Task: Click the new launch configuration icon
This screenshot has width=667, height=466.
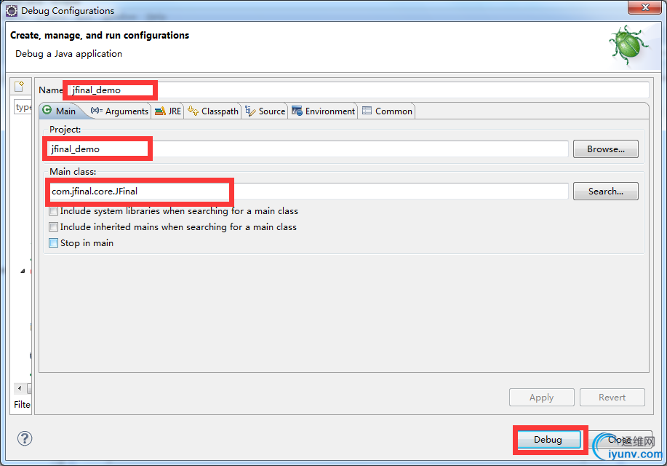Action: pyautogui.click(x=19, y=86)
